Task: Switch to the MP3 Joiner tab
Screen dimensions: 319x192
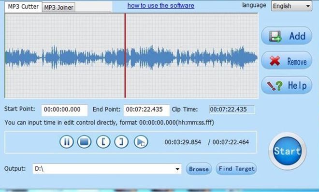Action: coord(58,7)
